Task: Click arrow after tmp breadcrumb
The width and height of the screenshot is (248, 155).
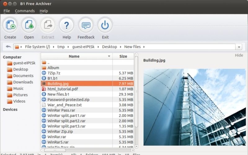Action: pyautogui.click(x=68, y=47)
